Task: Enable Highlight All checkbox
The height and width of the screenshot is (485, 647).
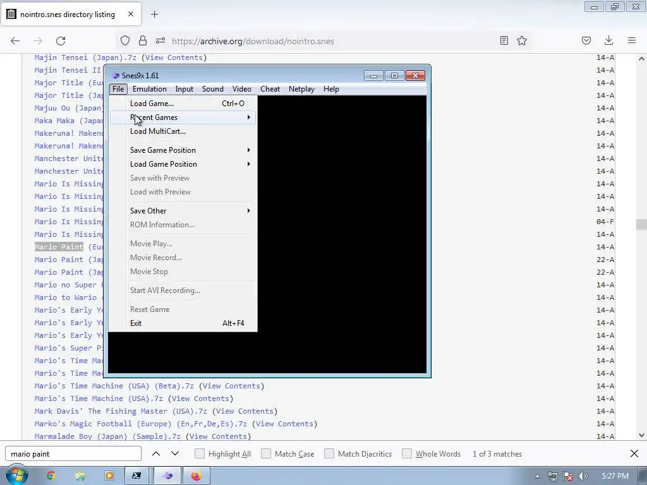Action: pos(199,453)
